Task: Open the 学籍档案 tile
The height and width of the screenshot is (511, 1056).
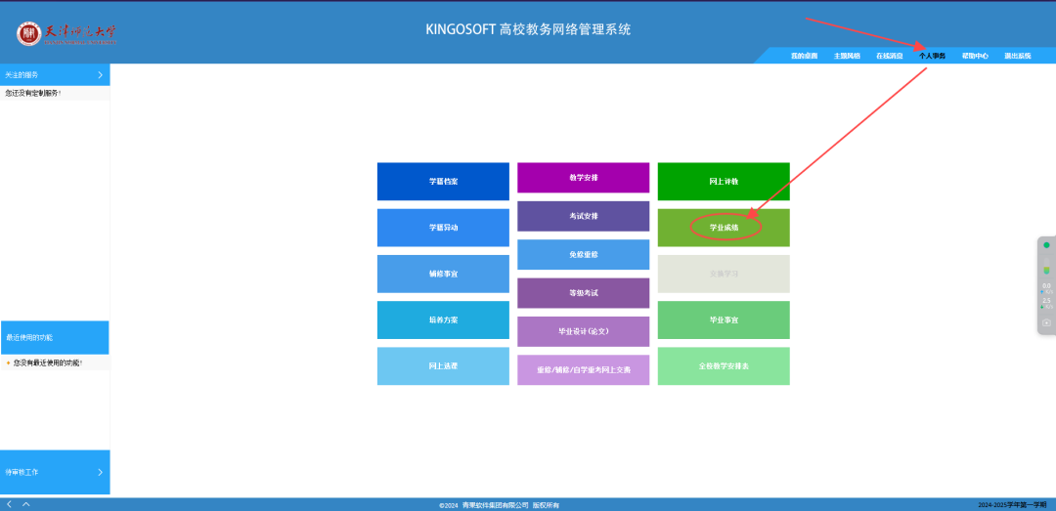Action: click(x=443, y=182)
